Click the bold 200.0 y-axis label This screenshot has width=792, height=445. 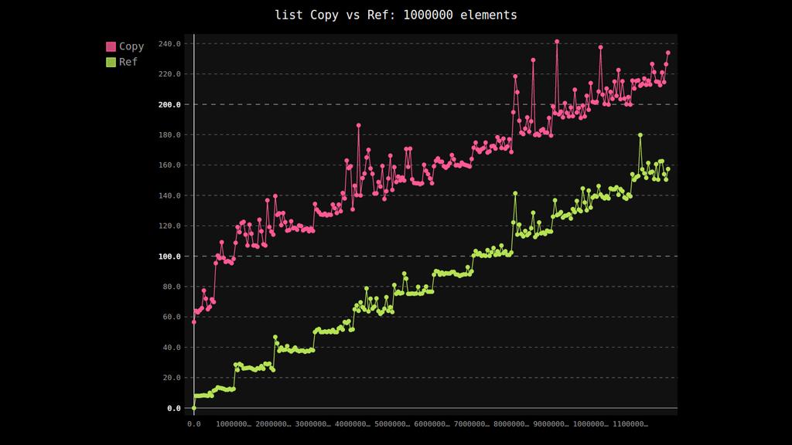click(x=169, y=104)
